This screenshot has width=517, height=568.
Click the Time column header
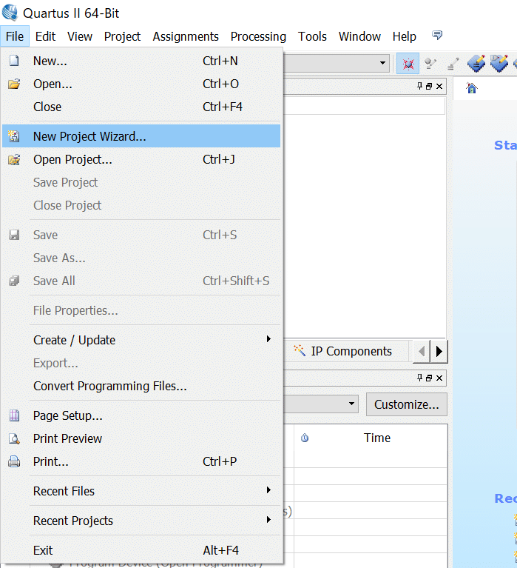point(377,438)
